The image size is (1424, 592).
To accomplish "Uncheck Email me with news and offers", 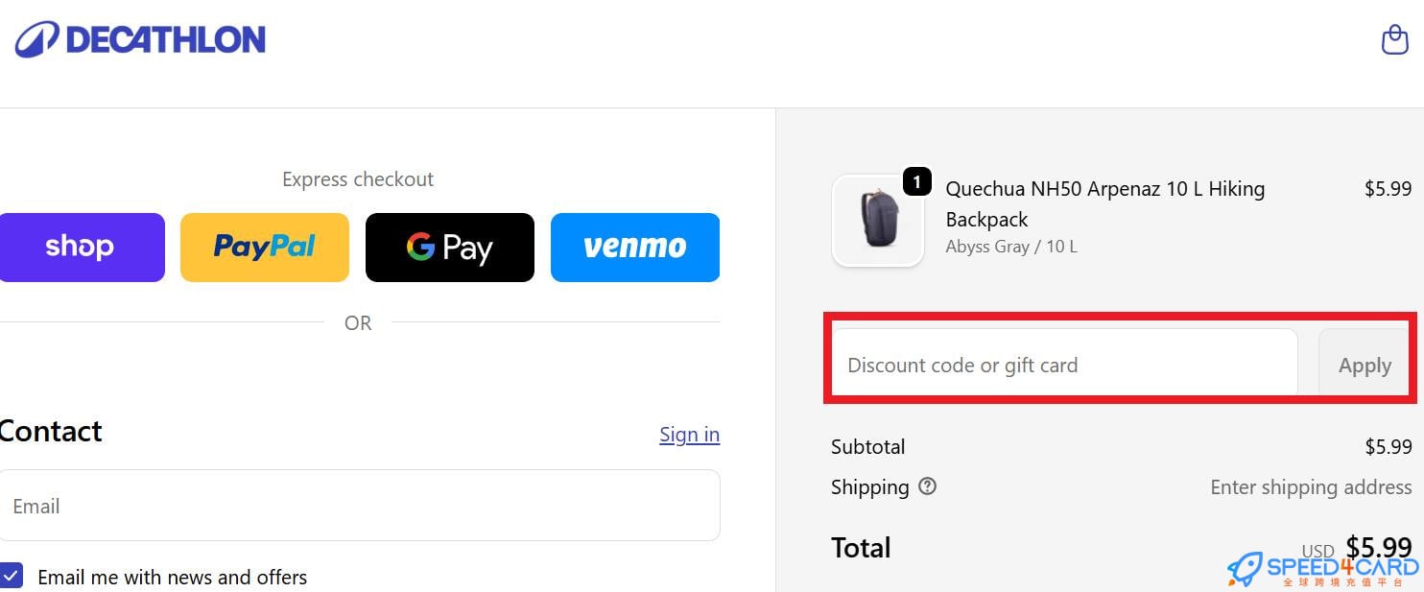I will [x=12, y=576].
